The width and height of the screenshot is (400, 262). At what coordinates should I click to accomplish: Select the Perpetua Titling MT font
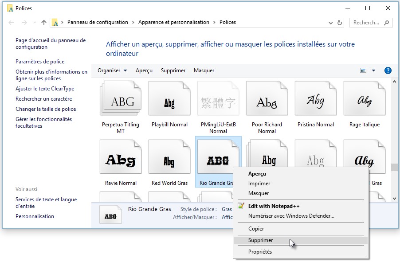(x=121, y=103)
